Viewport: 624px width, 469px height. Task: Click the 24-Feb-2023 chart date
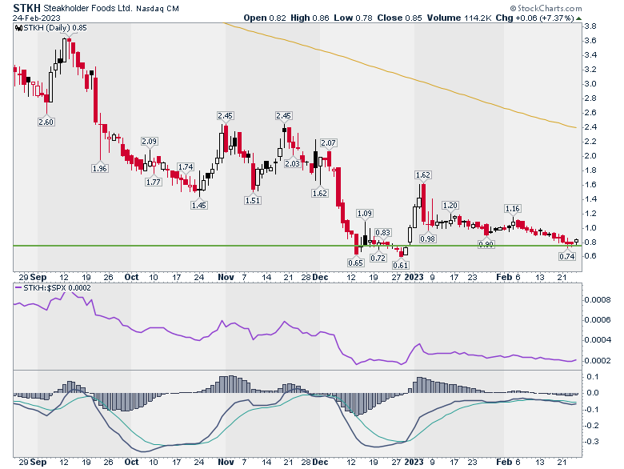coord(37,18)
